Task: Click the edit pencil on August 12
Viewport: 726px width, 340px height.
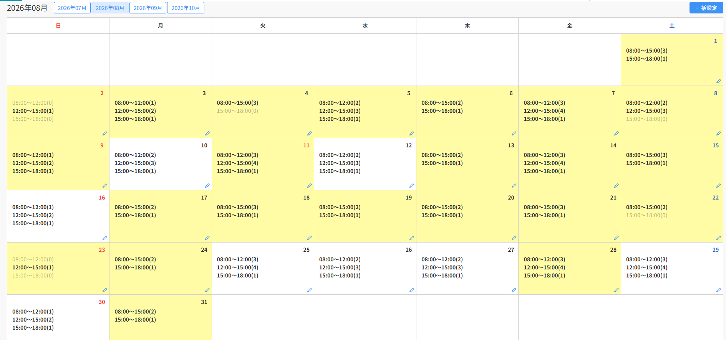Action: (411, 186)
